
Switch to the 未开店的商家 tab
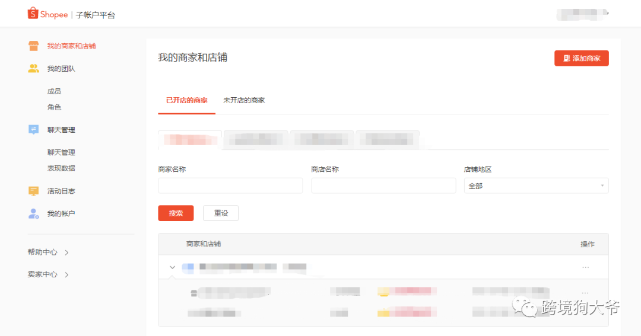(x=244, y=100)
